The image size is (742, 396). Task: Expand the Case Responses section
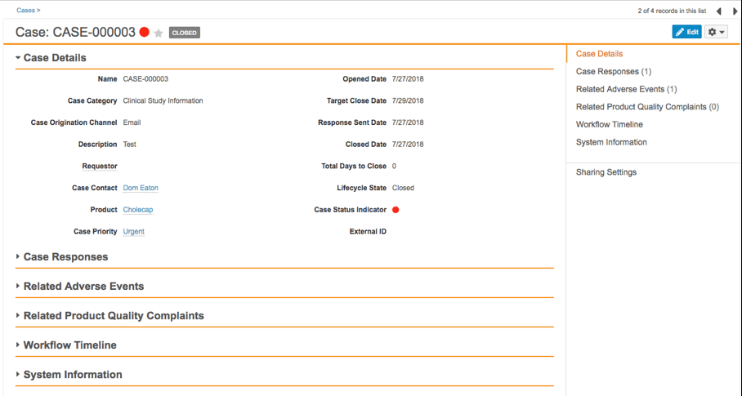tap(65, 257)
